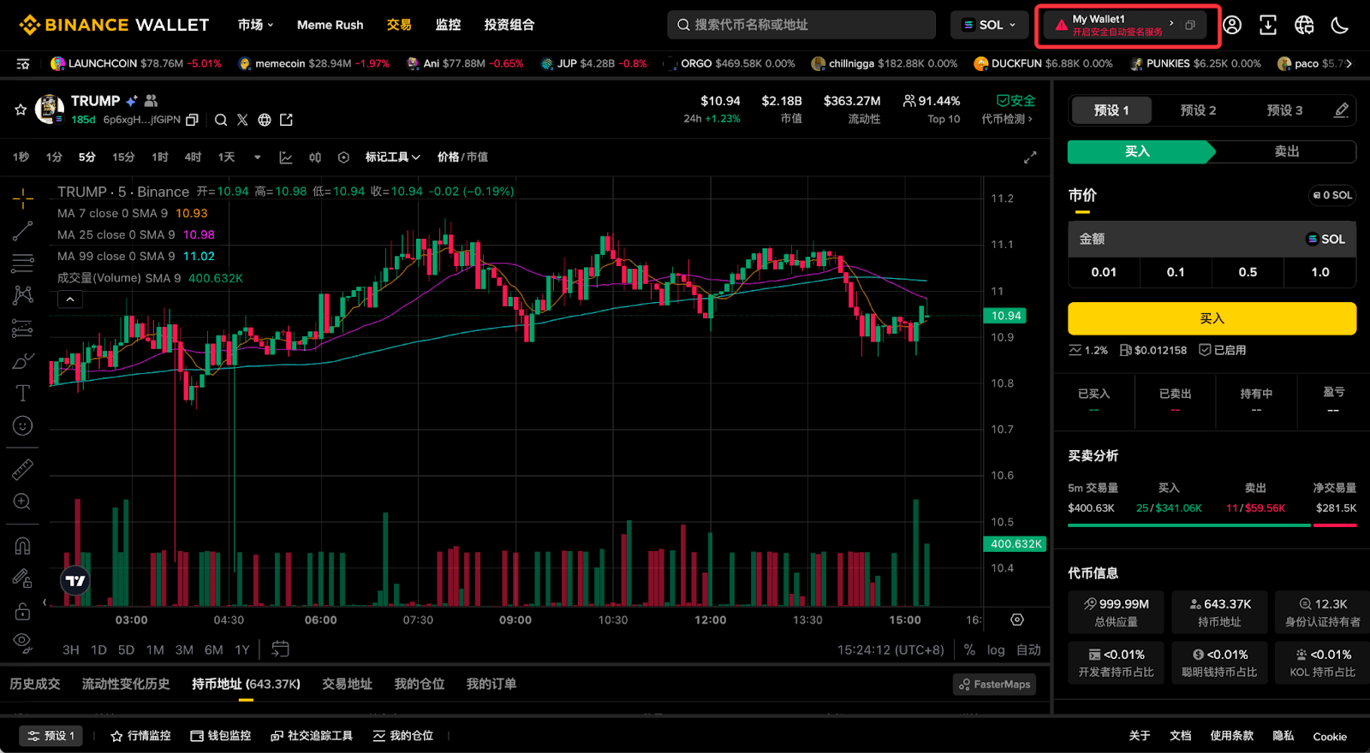1370x753 pixels.
Task: Select the 0.5 SOL amount preset
Action: [1248, 272]
